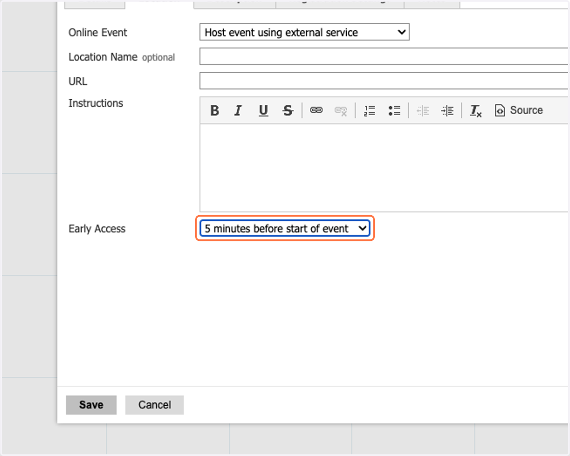Click the Cancel button
Screen dimensions: 570x456
[154, 405]
